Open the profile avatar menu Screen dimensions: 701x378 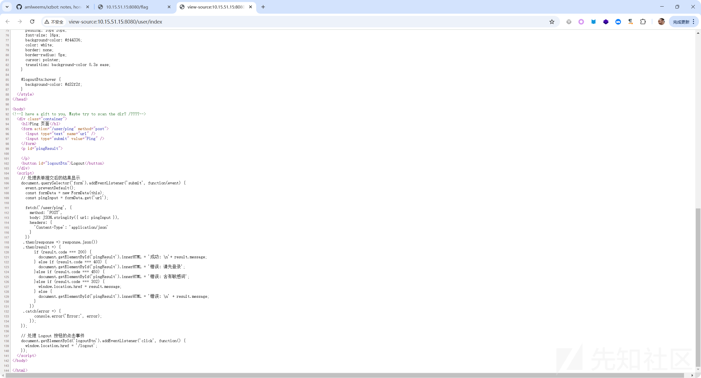(x=661, y=22)
